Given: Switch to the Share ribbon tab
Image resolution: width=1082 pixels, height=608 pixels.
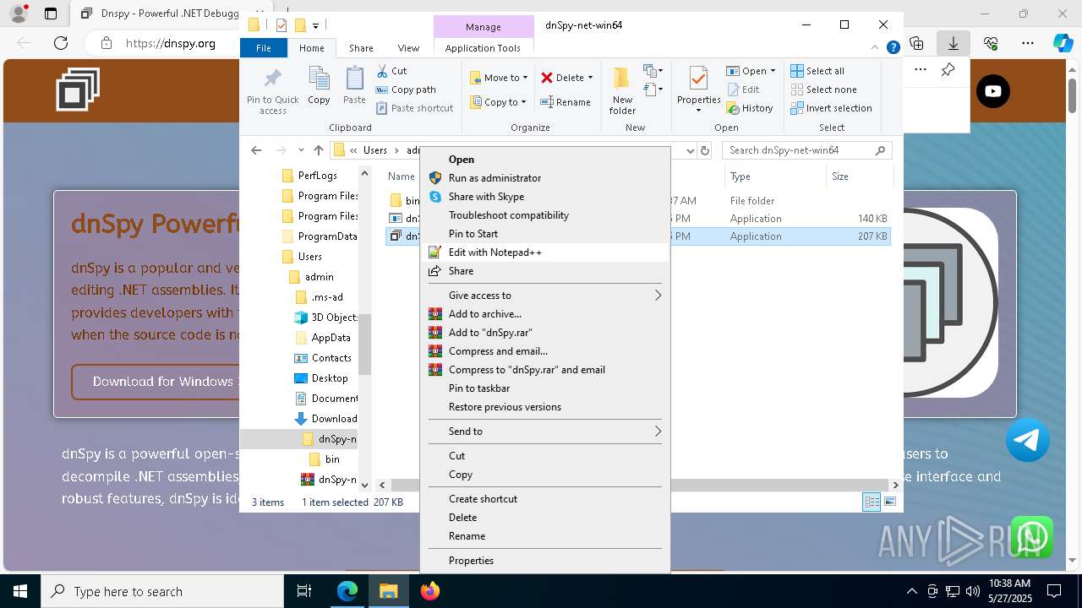Looking at the screenshot, I should pos(361,48).
